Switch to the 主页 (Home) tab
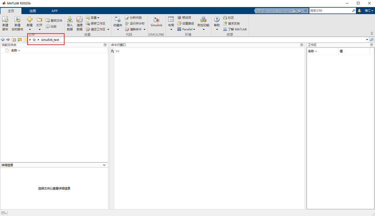 pos(11,11)
